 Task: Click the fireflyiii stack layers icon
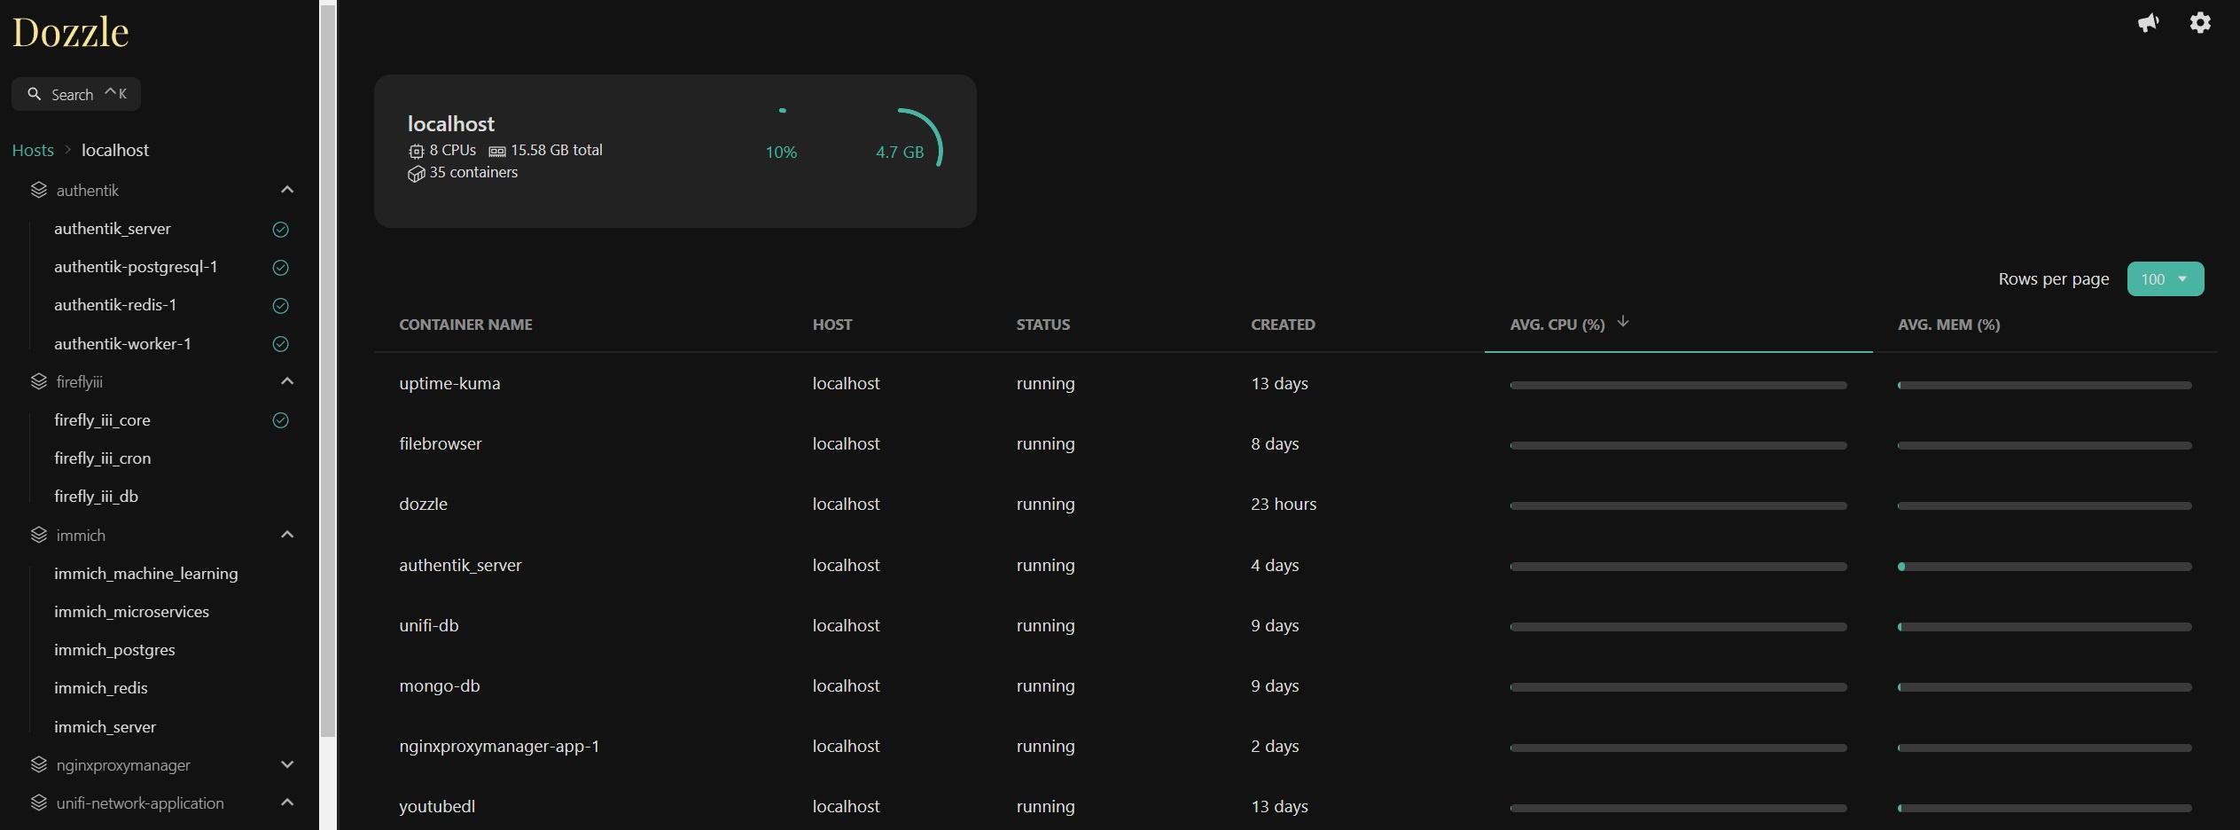(x=38, y=381)
